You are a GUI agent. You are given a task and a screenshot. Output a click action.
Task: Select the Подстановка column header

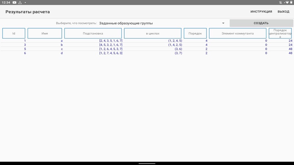coord(93,33)
